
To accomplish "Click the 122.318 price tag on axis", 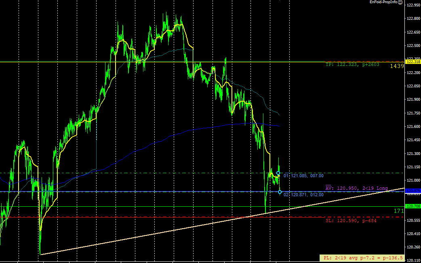I will tap(413, 62).
